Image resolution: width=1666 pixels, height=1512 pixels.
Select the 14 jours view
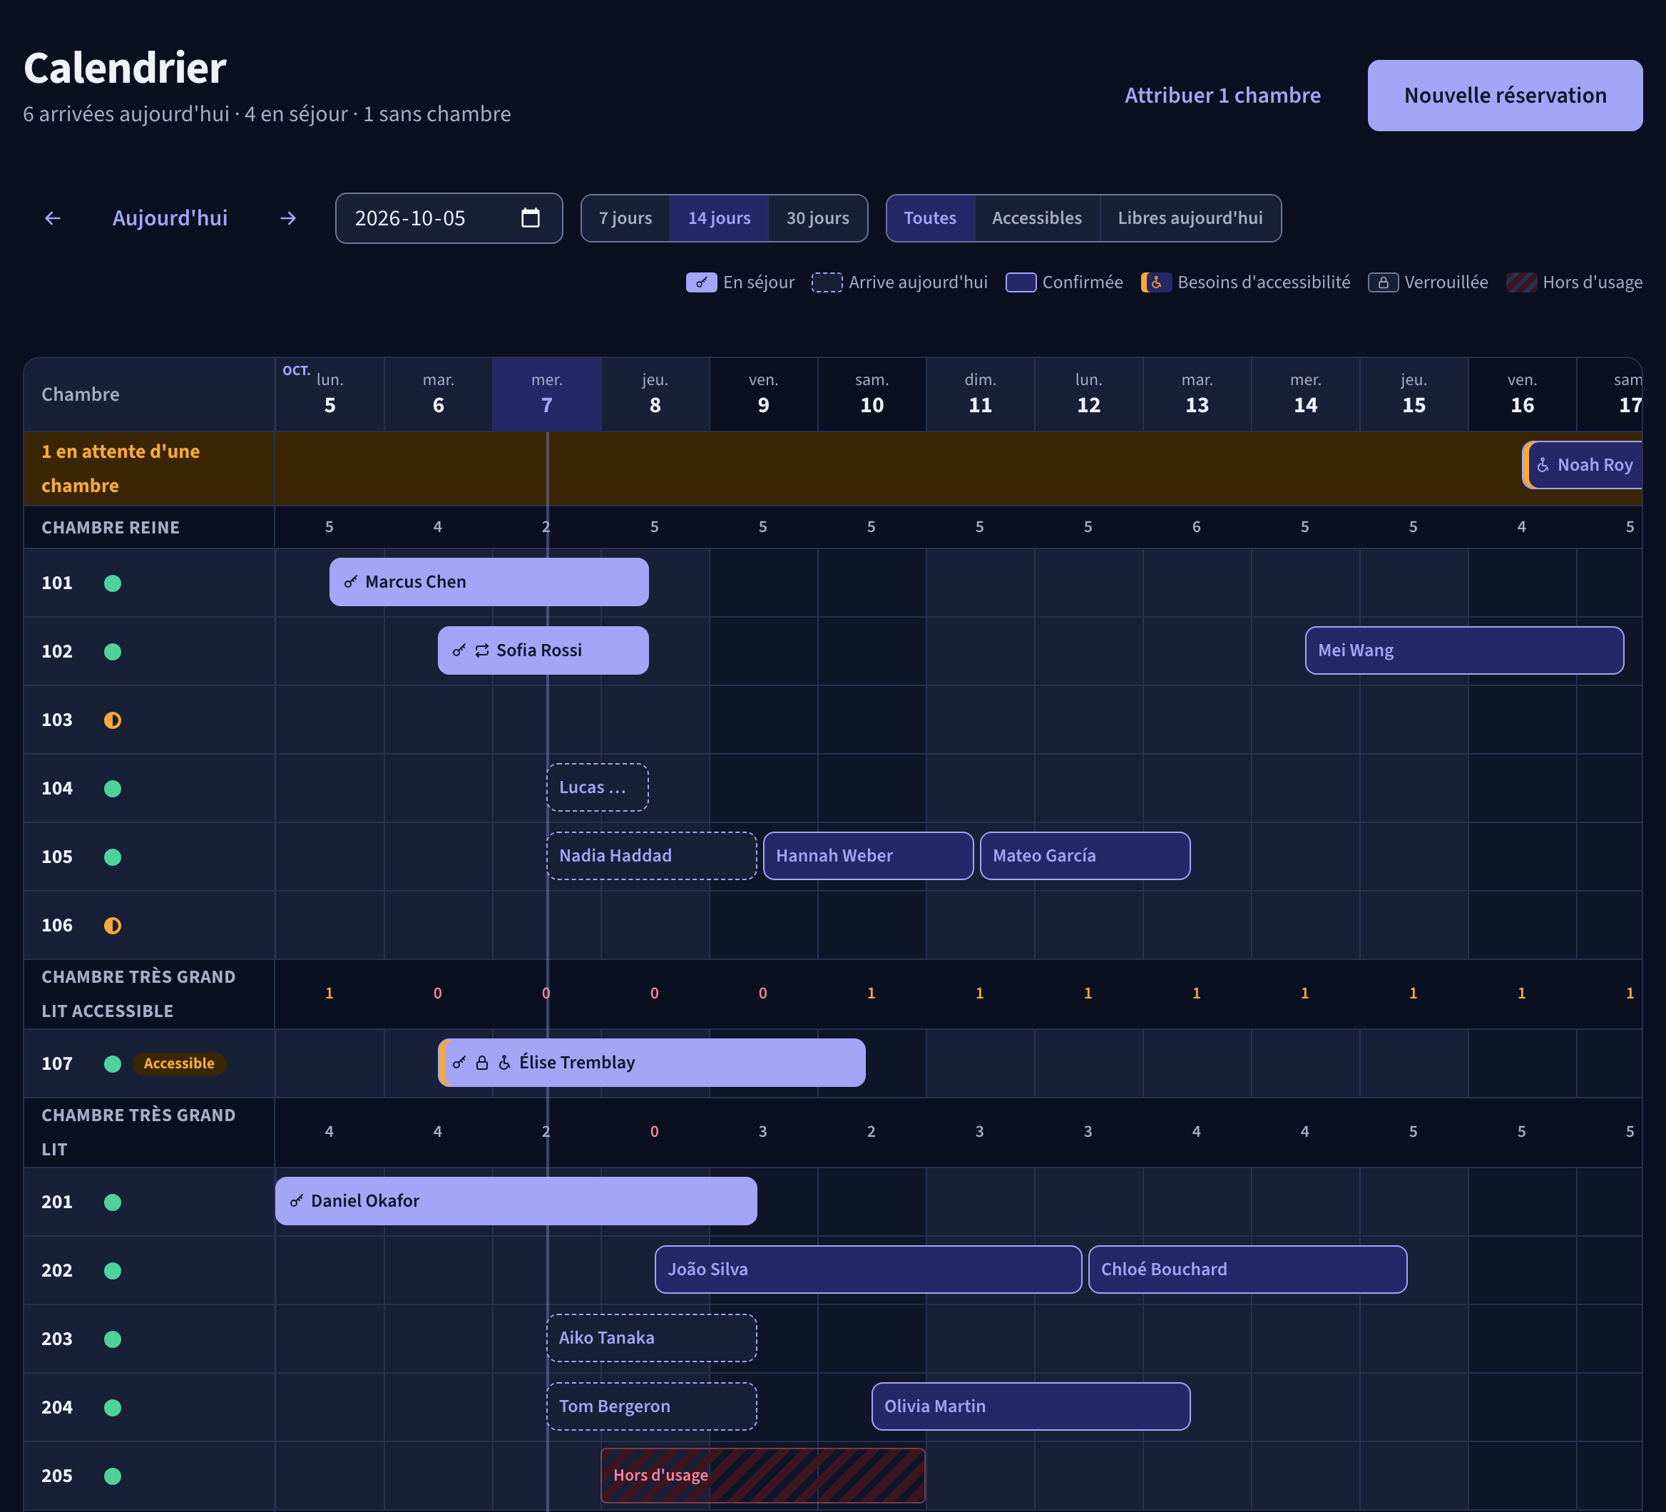tap(719, 218)
